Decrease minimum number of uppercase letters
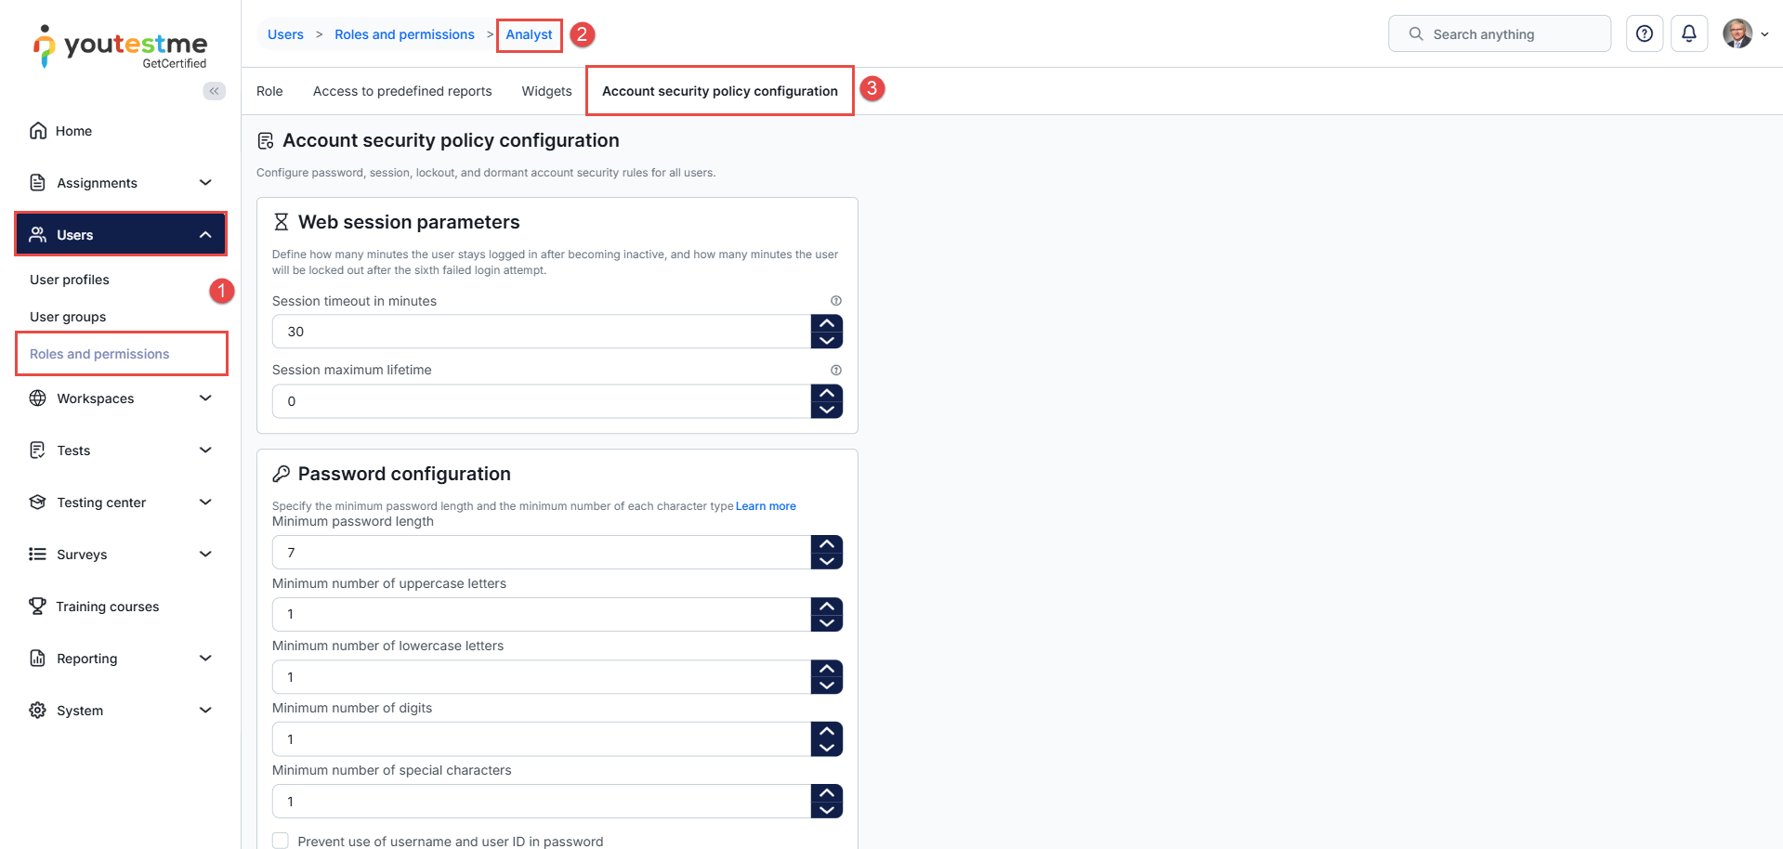The image size is (1783, 849). [827, 623]
